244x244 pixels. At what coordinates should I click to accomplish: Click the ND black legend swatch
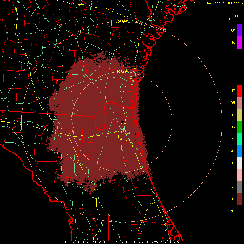pos(239,211)
